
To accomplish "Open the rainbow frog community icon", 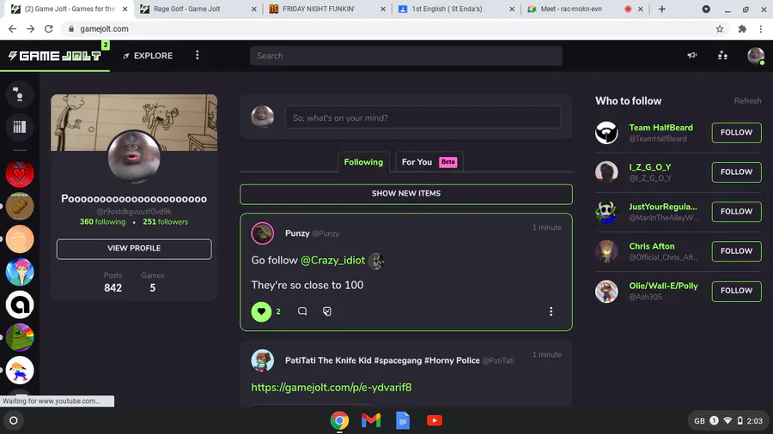I will (x=20, y=338).
